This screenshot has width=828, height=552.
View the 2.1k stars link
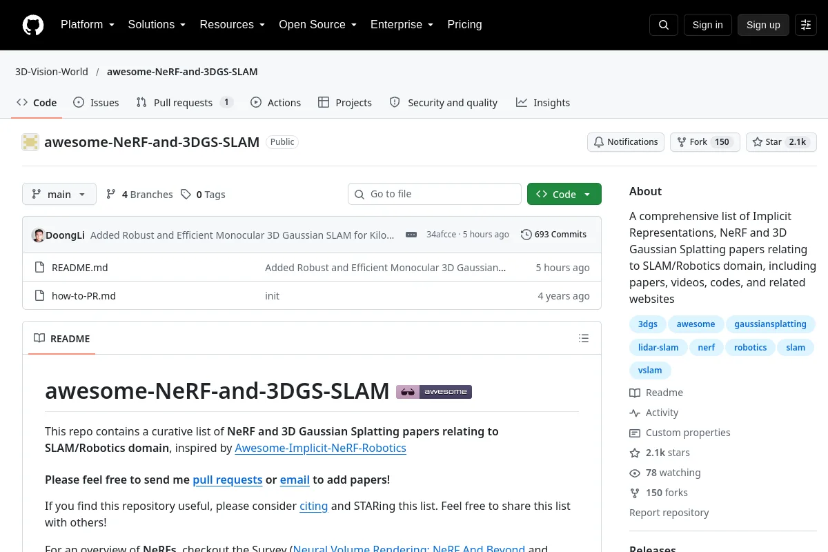(x=660, y=453)
